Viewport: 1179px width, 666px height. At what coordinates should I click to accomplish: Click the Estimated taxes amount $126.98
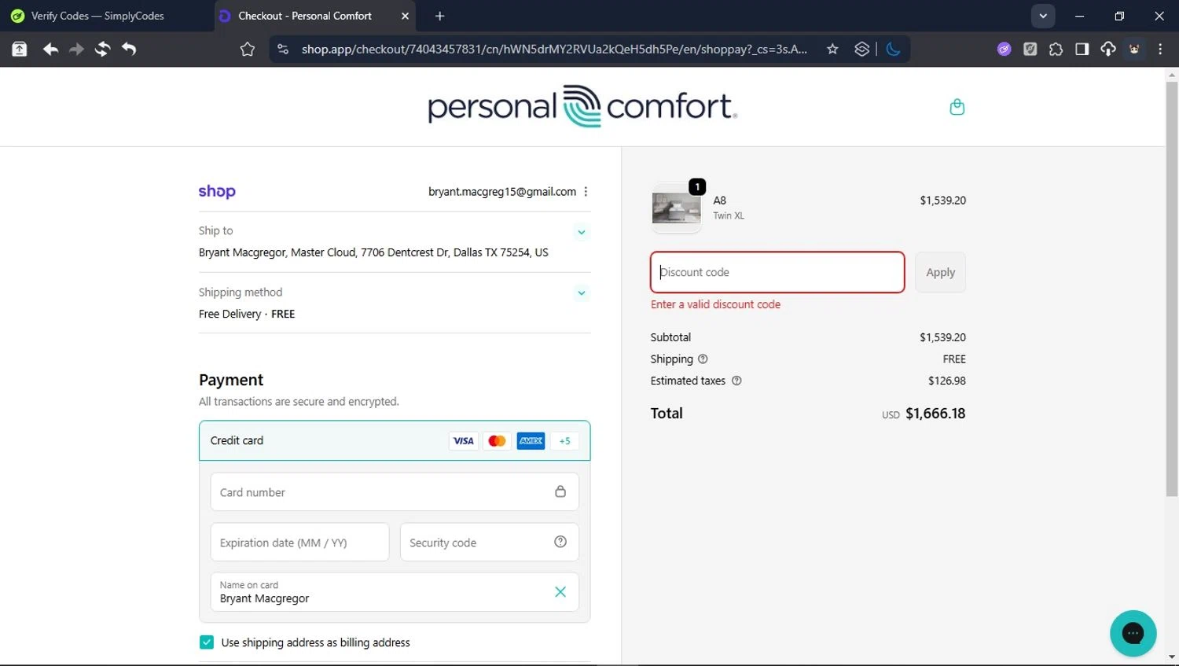click(x=946, y=381)
